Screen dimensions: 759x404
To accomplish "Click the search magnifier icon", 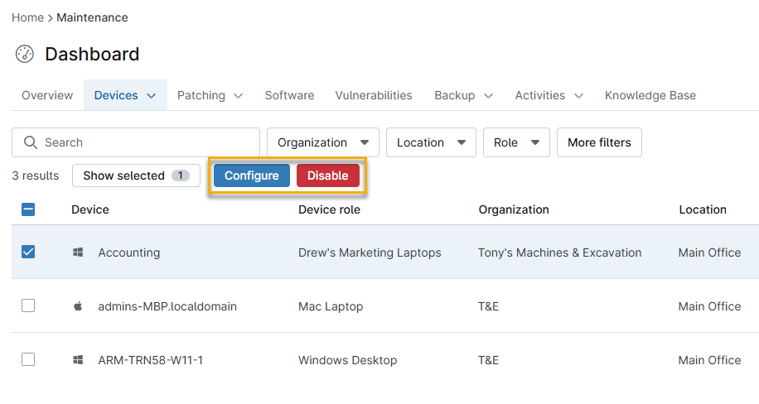I will coord(31,142).
